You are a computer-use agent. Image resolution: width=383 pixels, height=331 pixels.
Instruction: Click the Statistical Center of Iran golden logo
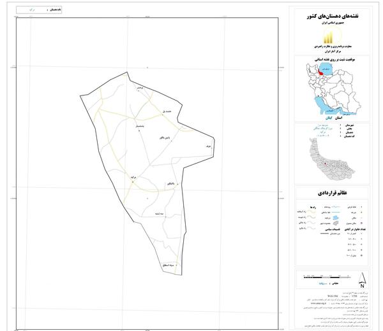tap(332, 35)
